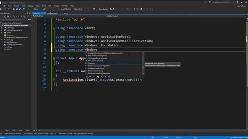Image resolution: width=248 pixels, height=139 pixels.
Task: Select pch.h in Solution Explorer
Action: (9, 49)
